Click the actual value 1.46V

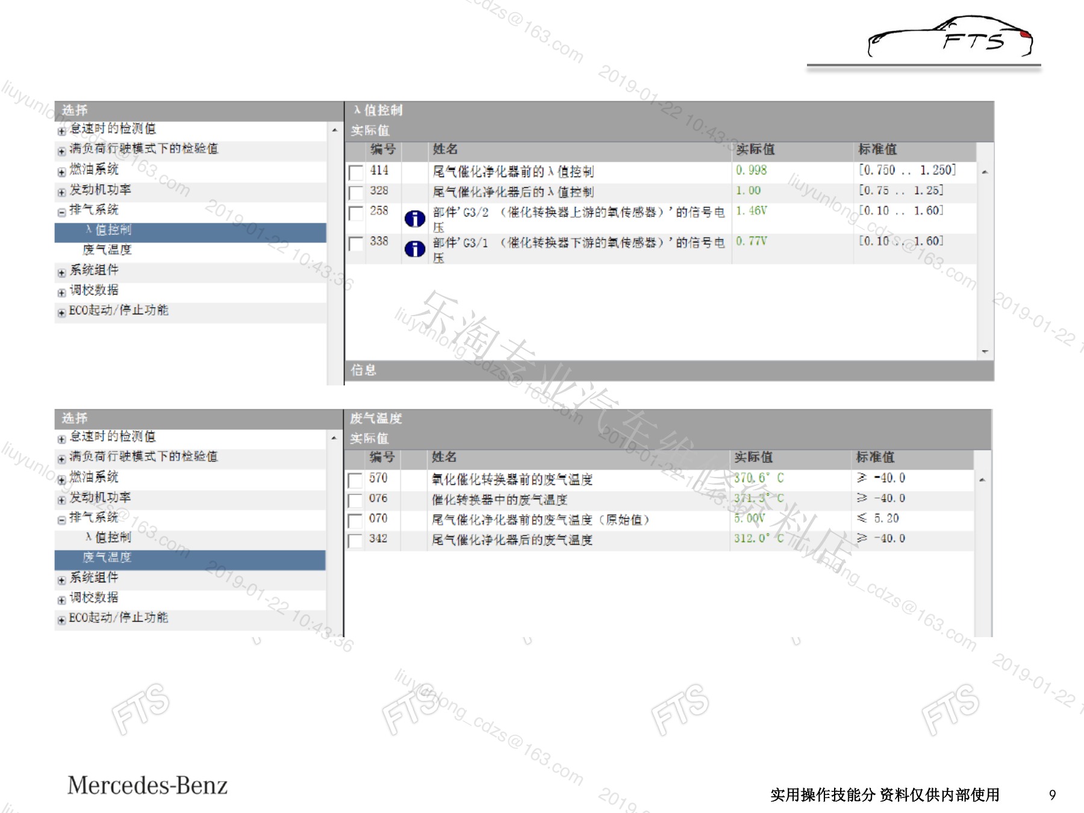[x=751, y=211]
